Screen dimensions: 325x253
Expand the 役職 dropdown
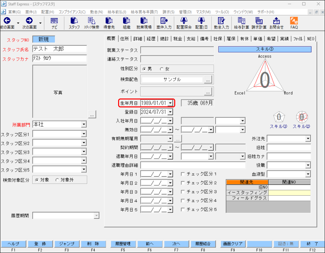click(x=308, y=165)
